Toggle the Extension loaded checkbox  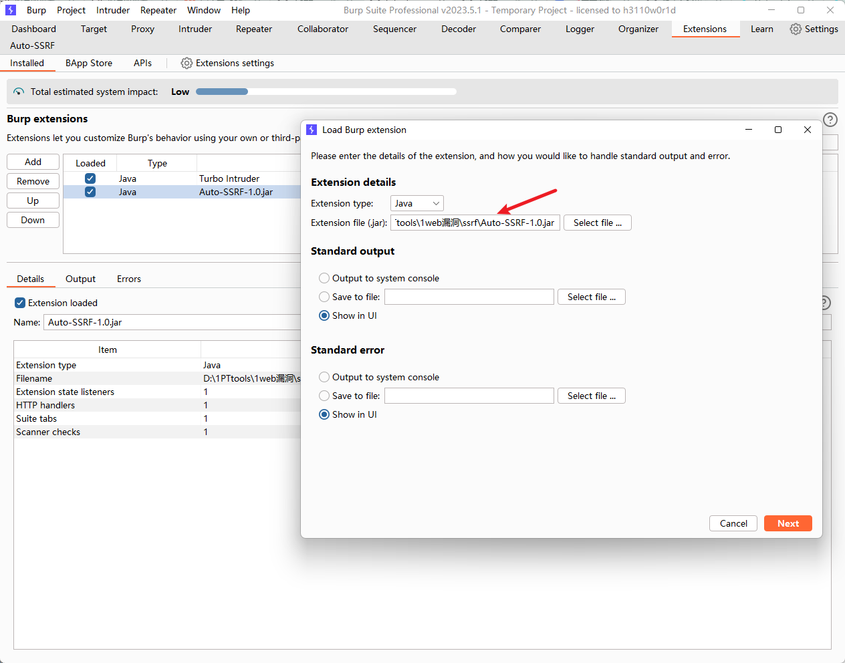(20, 303)
